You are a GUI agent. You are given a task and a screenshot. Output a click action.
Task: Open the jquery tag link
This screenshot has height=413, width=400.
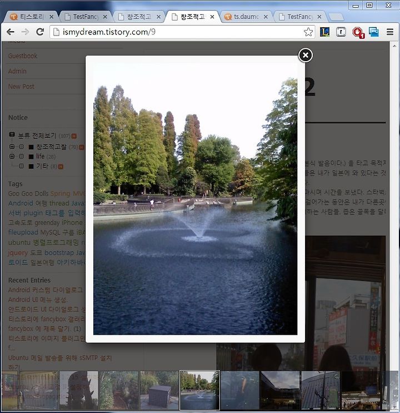click(x=18, y=252)
